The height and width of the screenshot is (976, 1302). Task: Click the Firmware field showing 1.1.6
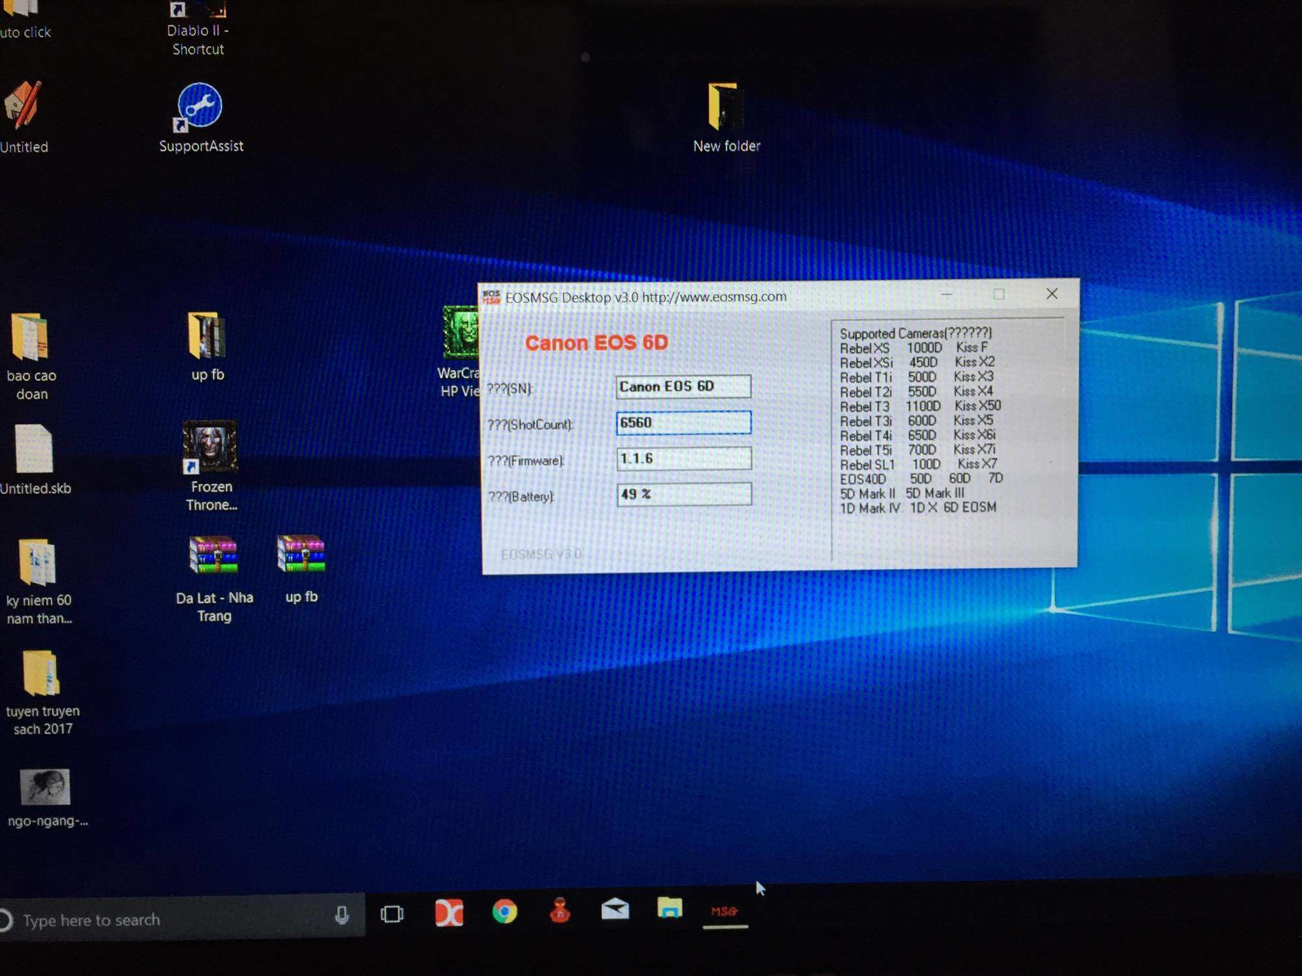coord(683,459)
